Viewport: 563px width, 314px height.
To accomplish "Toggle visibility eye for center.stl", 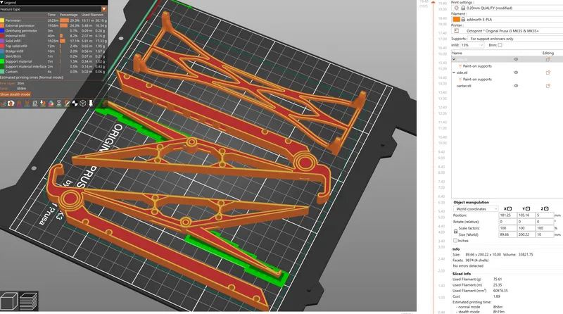I will 516,86.
